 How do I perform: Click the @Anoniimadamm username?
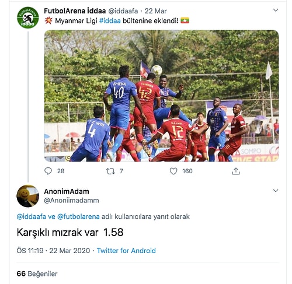[x=71, y=201]
